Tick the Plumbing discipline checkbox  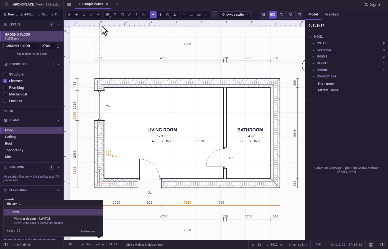point(5,88)
